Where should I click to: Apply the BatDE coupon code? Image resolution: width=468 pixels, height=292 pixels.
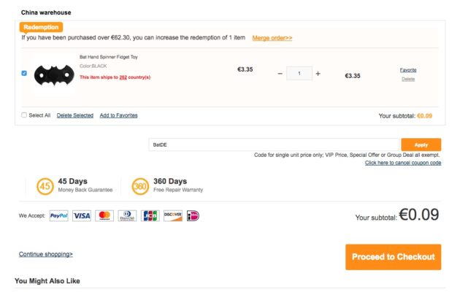(421, 145)
